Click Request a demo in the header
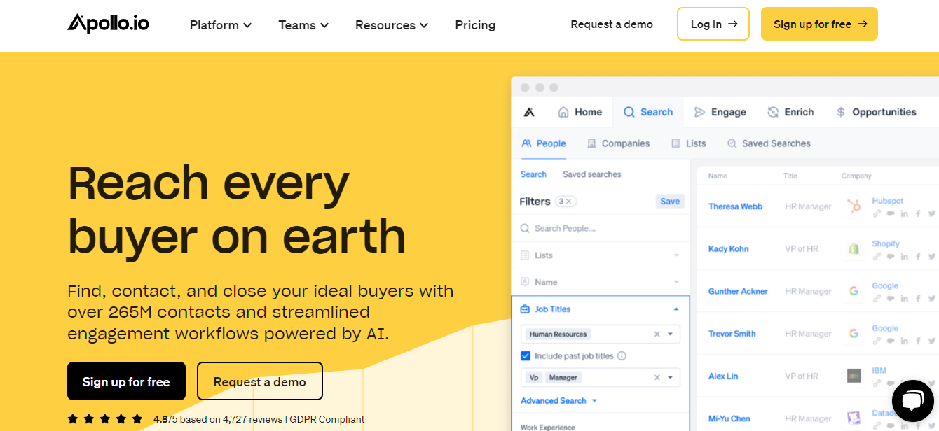Viewport: 939px width, 431px height. point(612,24)
